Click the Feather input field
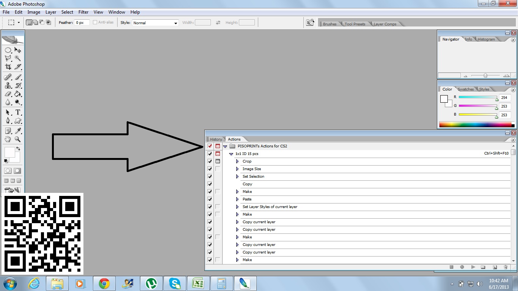This screenshot has width=518, height=291. (x=82, y=23)
